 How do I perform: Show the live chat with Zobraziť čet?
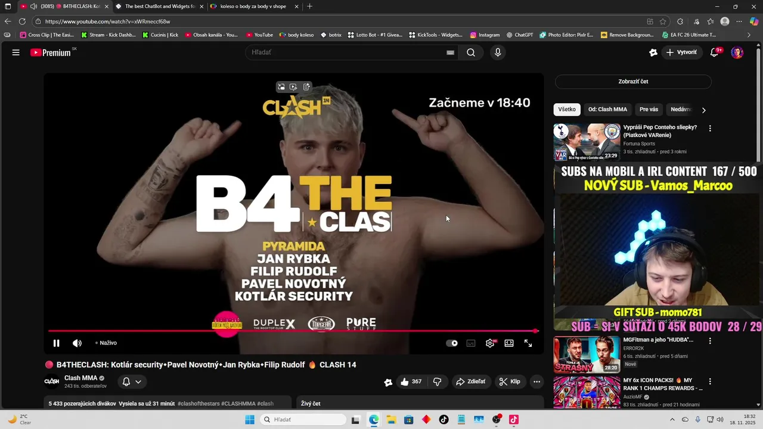pyautogui.click(x=633, y=82)
